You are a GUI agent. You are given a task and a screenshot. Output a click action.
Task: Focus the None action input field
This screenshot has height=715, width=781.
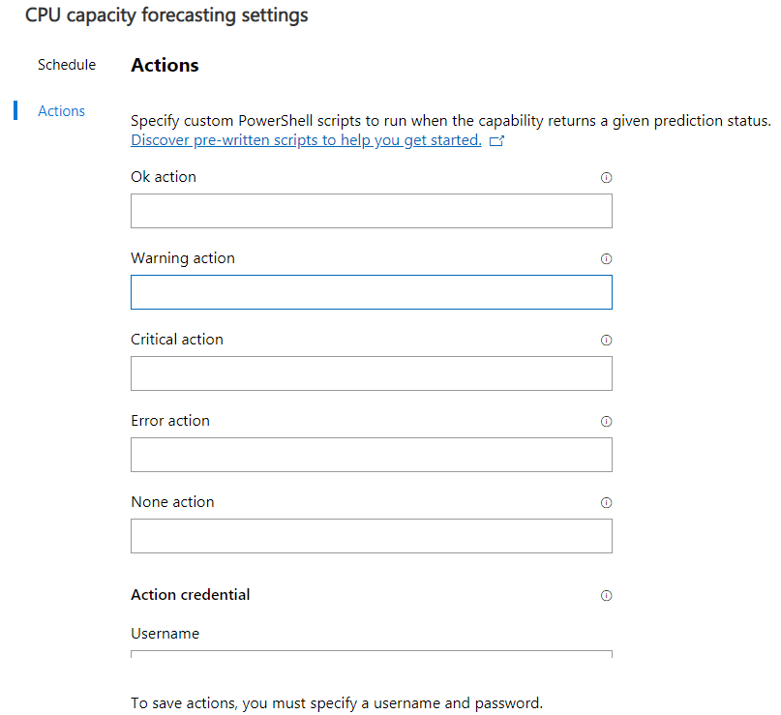click(371, 536)
